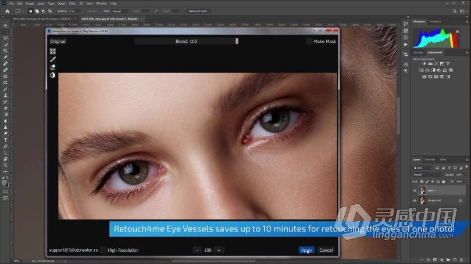This screenshot has width=471, height=264.
Task: Open the marquee tool preset picker arrow
Action: (x=23, y=12)
